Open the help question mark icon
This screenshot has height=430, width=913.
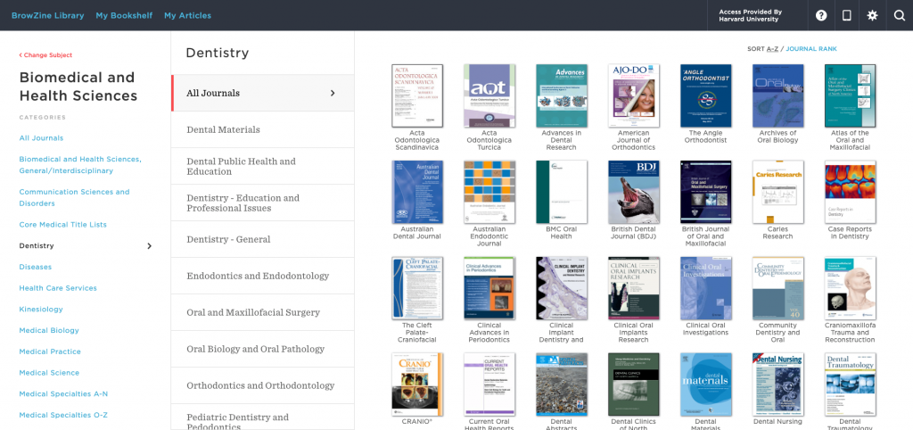pyautogui.click(x=821, y=16)
